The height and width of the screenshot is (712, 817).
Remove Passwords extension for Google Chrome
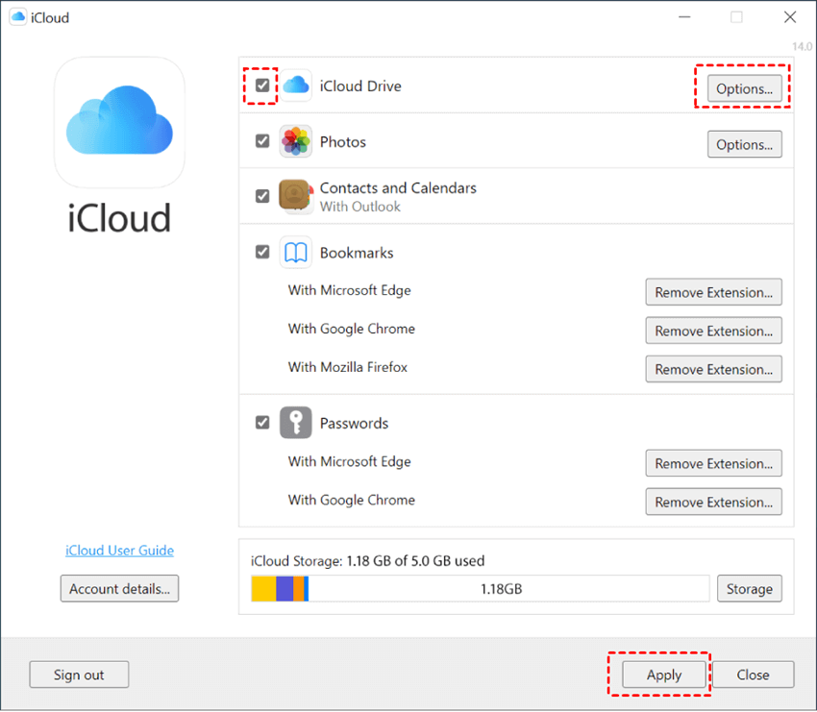click(x=713, y=502)
